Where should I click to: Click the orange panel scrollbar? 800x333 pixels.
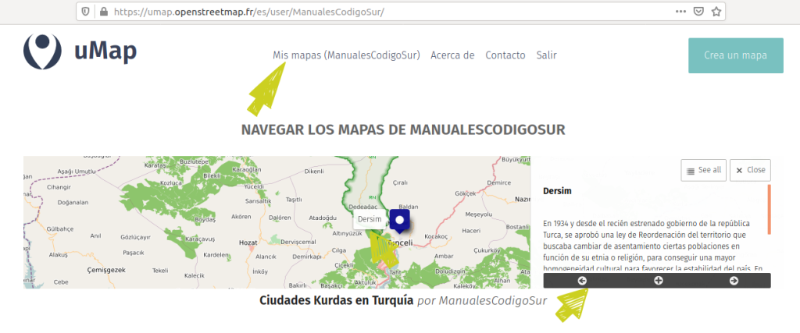pyautogui.click(x=769, y=209)
